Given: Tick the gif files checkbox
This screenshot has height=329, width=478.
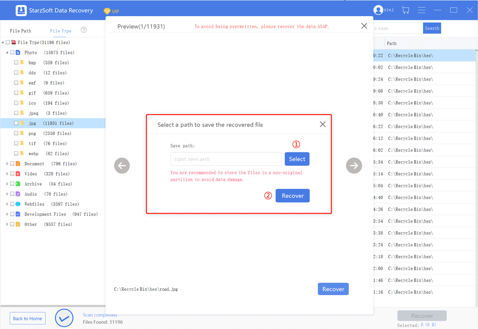Looking at the screenshot, I should click(16, 93).
